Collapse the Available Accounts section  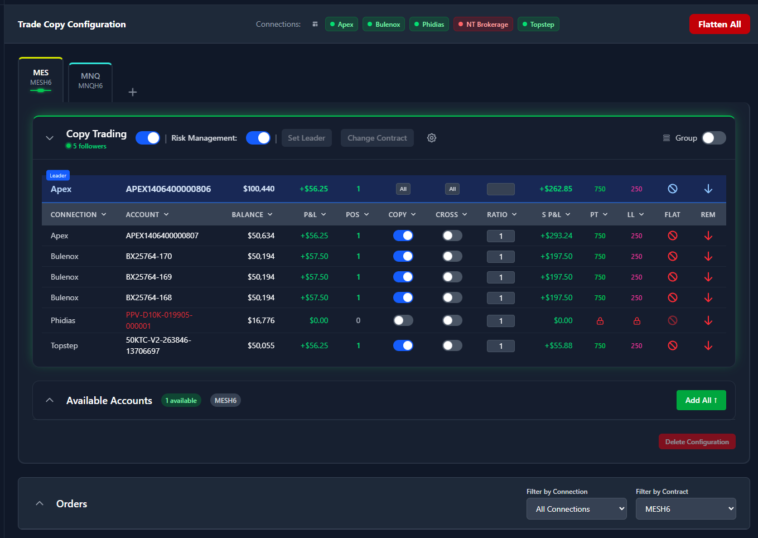[x=50, y=400]
